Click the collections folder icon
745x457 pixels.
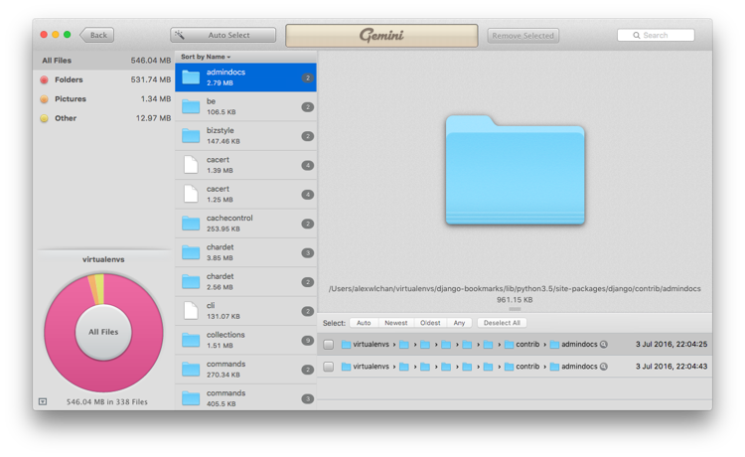click(x=191, y=340)
